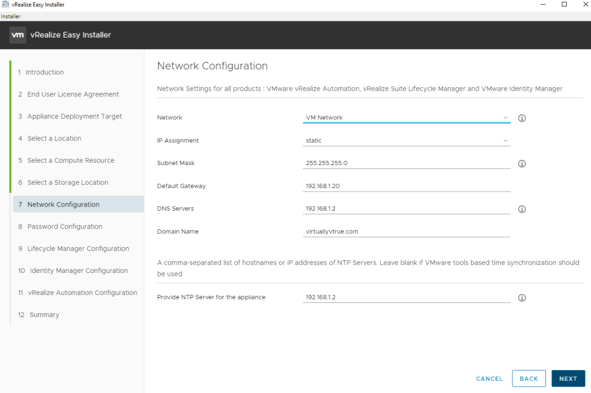
Task: Expand the IP Assignment dropdown set to static
Action: click(406, 140)
